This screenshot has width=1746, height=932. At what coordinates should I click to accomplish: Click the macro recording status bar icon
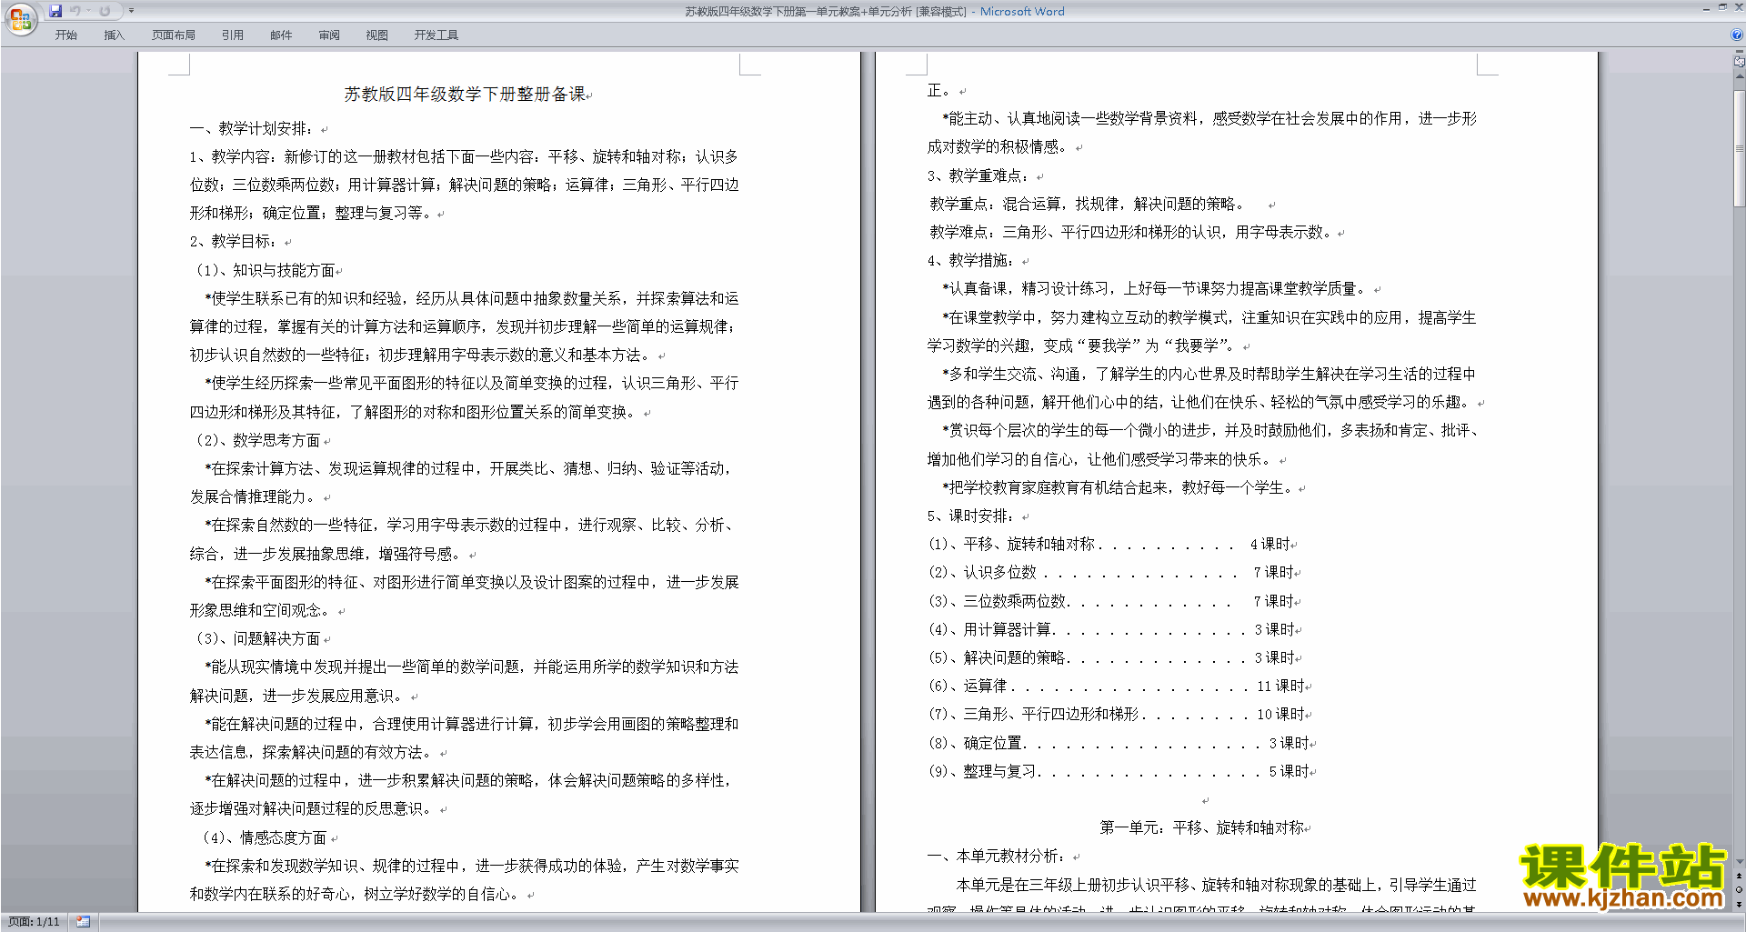point(84,922)
